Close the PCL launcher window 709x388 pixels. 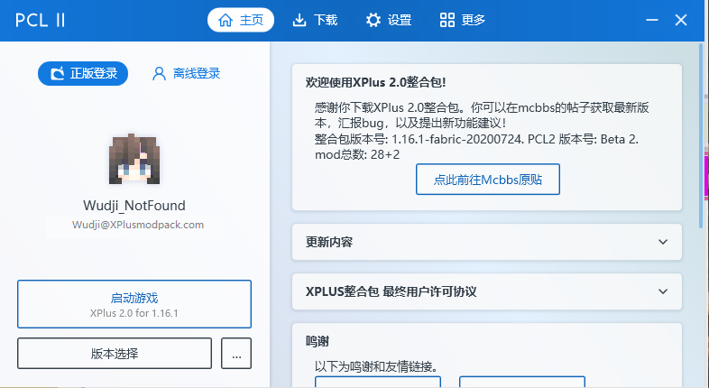681,20
